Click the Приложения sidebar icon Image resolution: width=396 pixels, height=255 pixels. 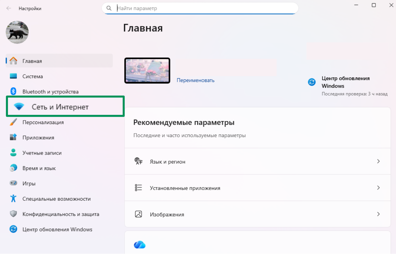click(x=13, y=137)
